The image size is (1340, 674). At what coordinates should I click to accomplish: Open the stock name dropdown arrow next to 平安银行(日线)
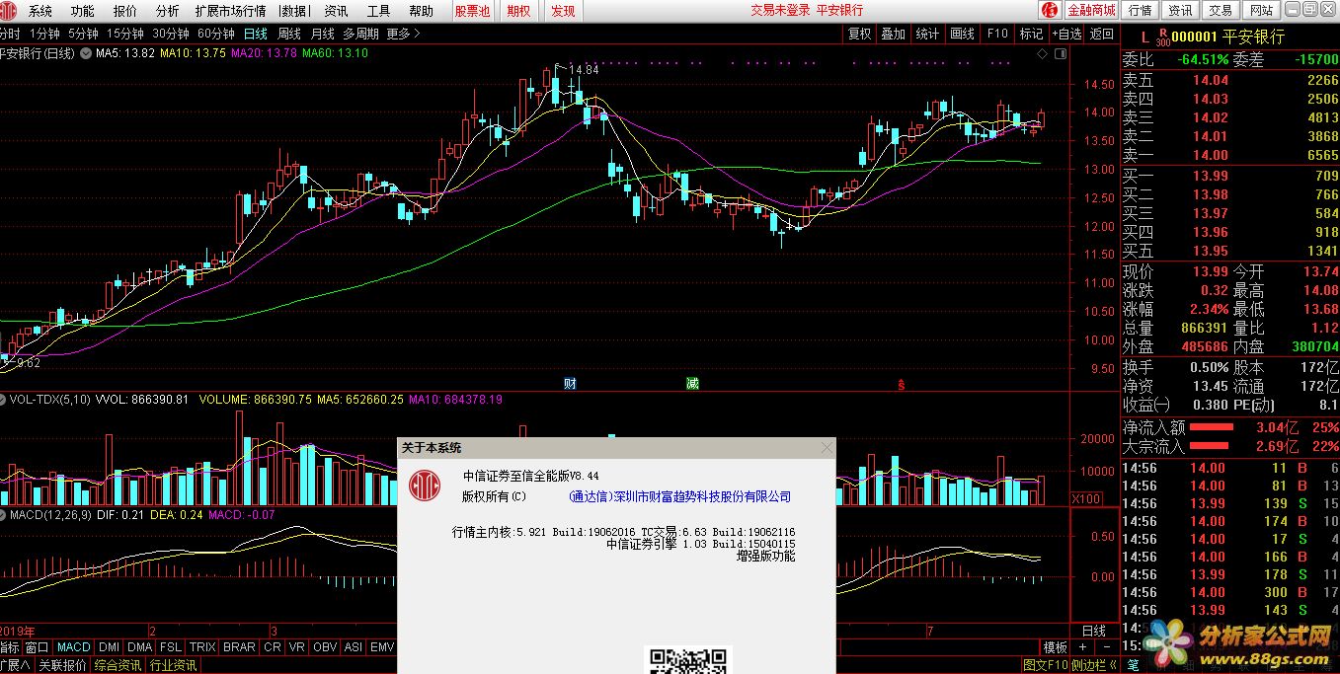pos(86,53)
